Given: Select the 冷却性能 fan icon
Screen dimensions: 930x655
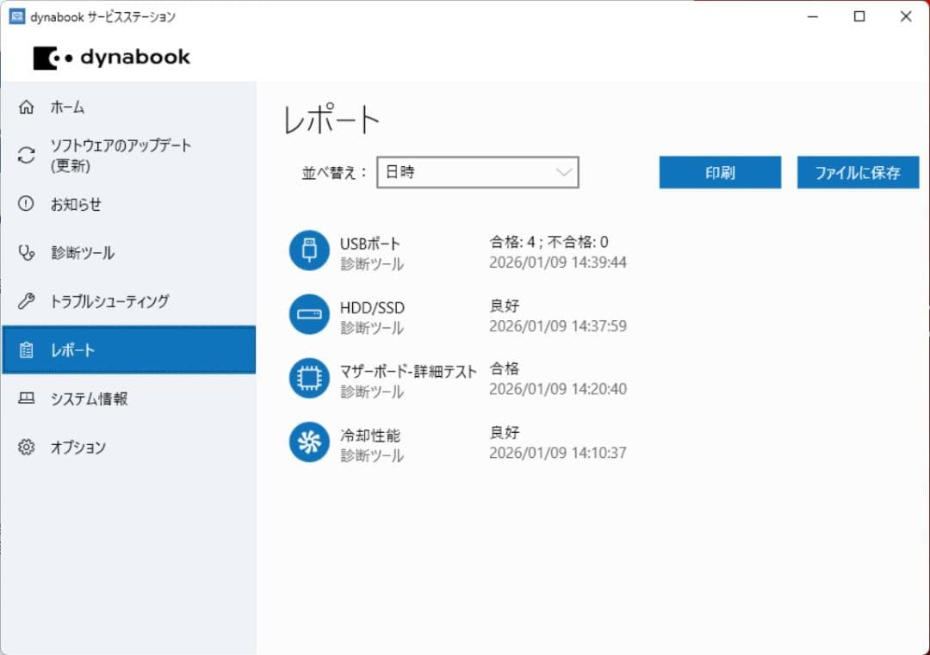Looking at the screenshot, I should click(x=308, y=442).
